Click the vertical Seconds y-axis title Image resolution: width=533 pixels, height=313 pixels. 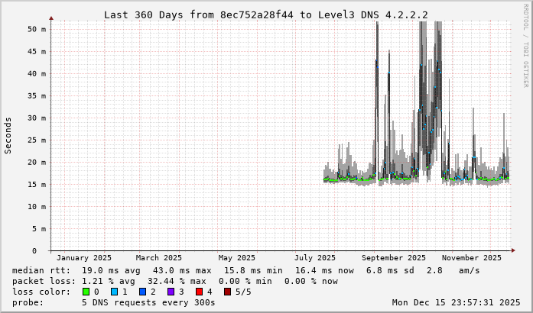point(8,135)
